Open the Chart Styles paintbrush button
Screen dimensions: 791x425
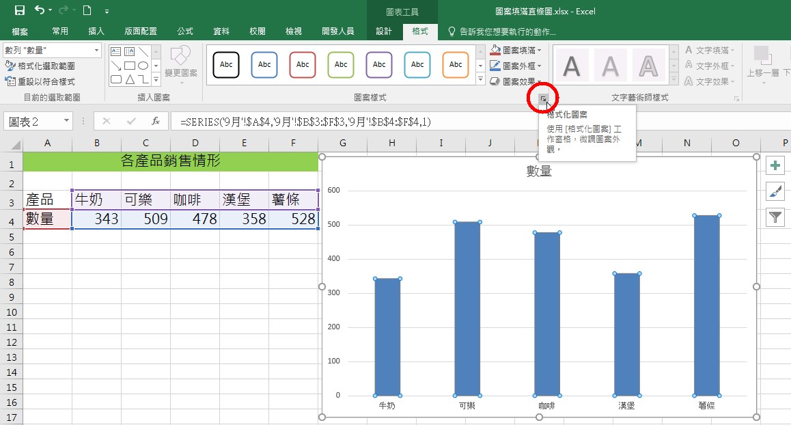775,192
